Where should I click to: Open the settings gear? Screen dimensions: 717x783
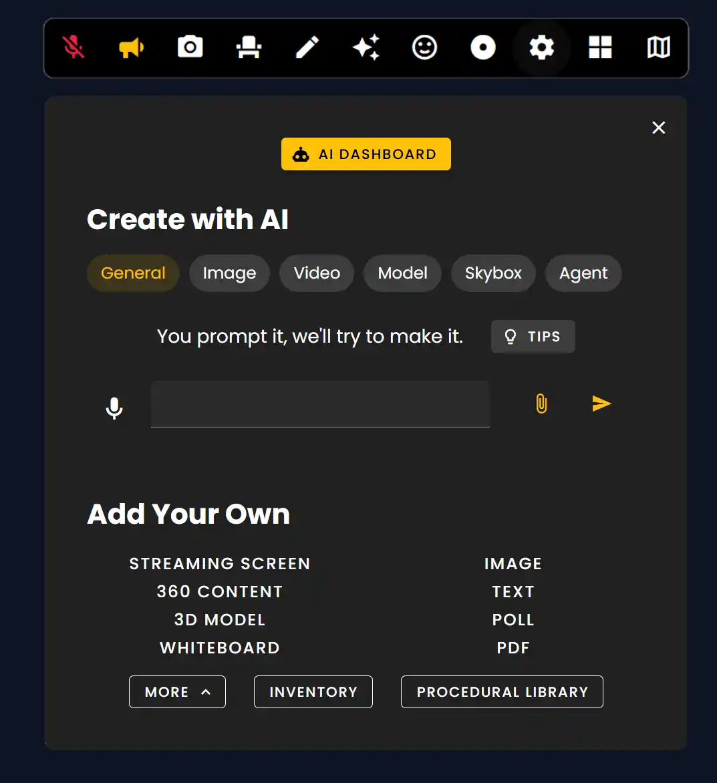(541, 47)
